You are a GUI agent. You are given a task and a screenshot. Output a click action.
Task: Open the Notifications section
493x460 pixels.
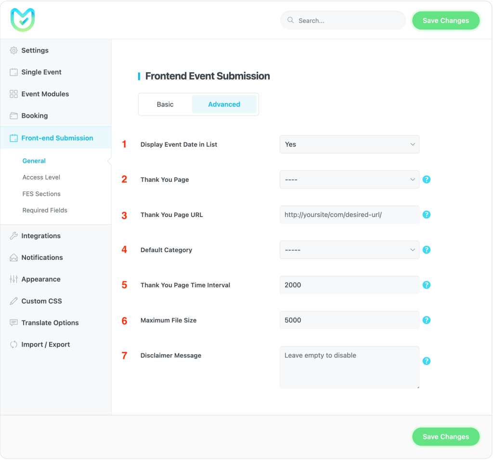pos(56,257)
